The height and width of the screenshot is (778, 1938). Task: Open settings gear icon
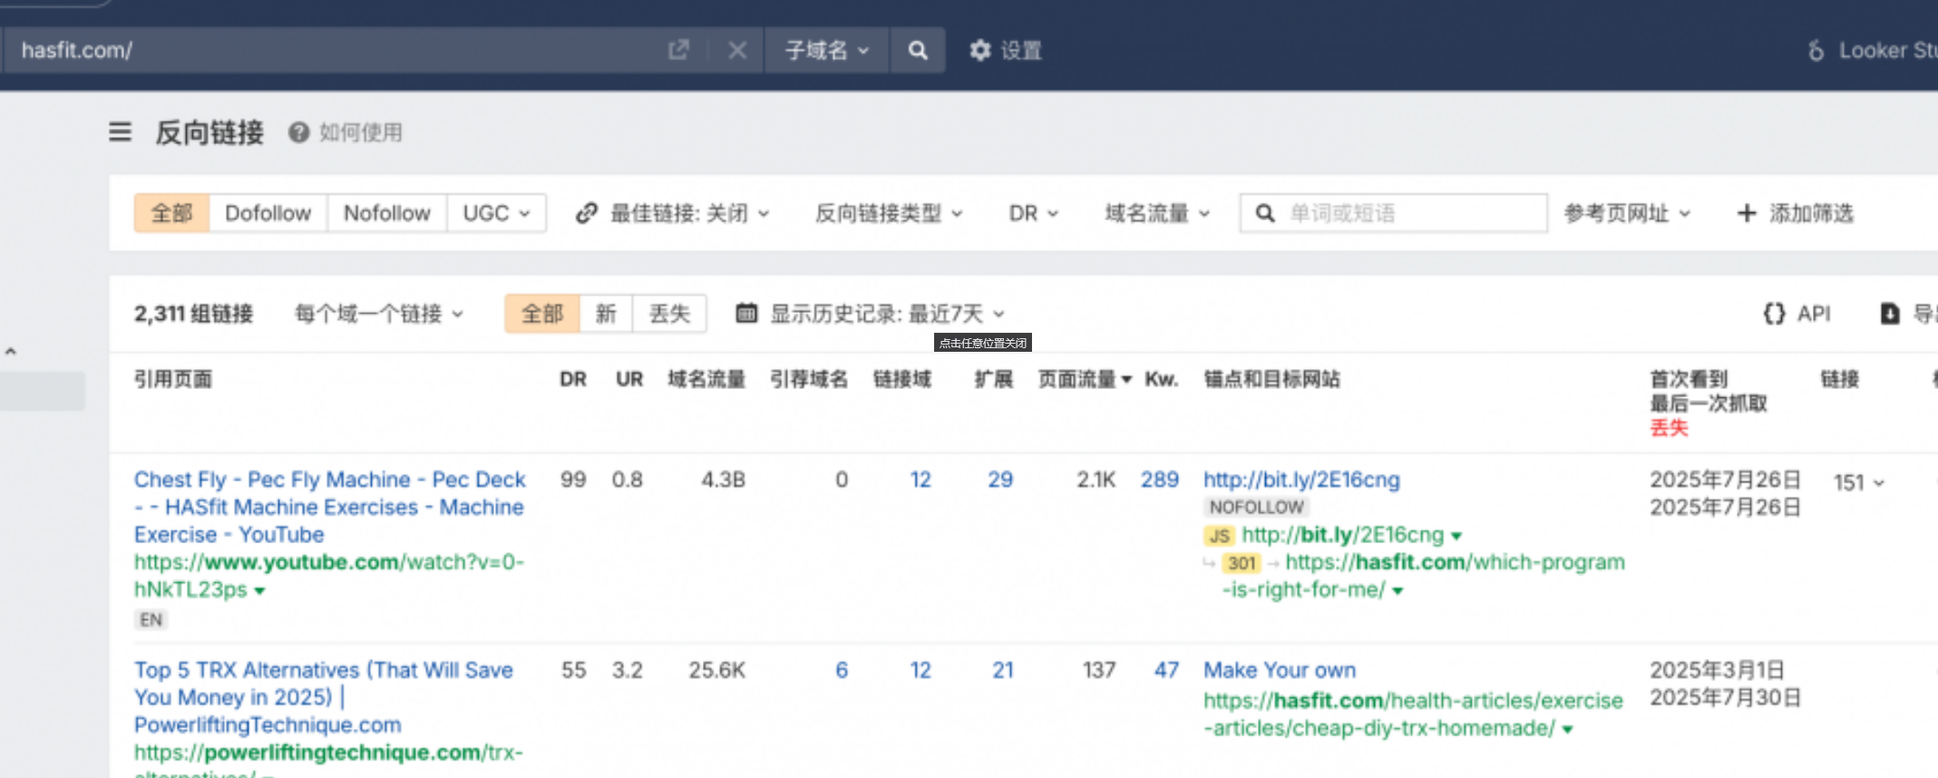point(980,50)
